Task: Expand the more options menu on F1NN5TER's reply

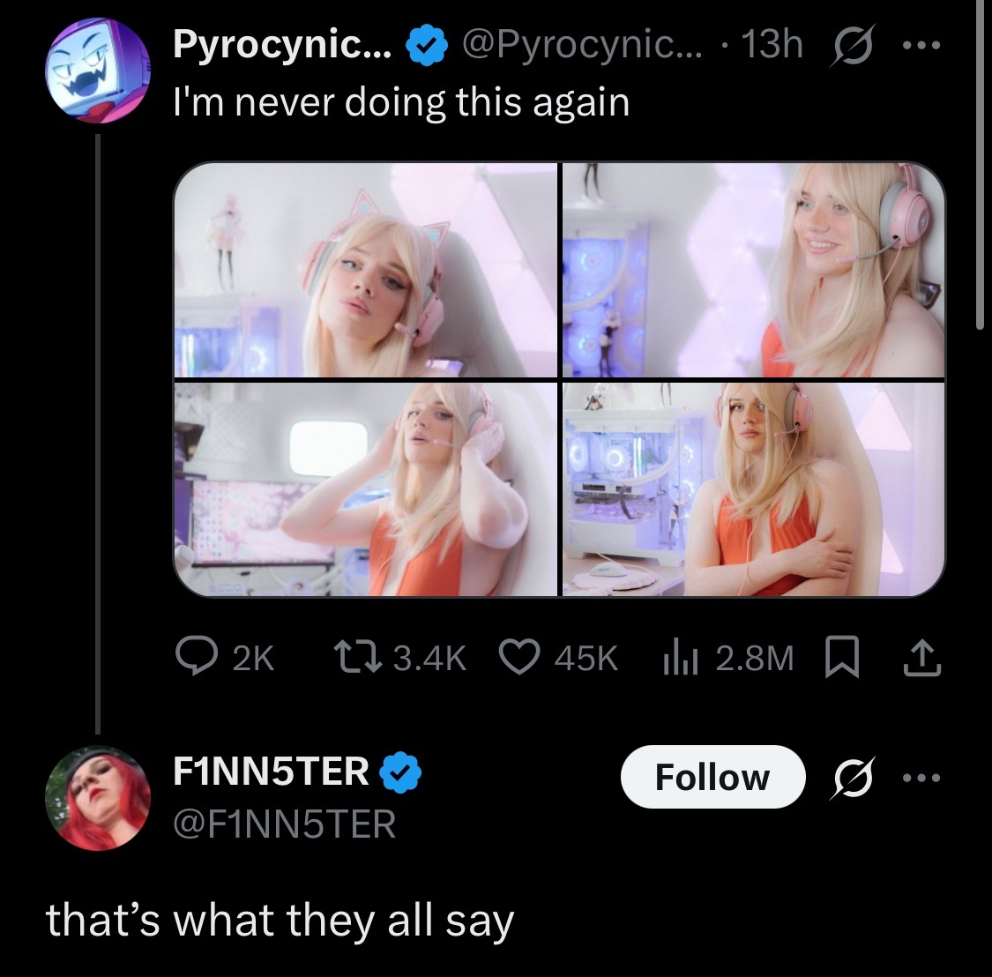Action: point(921,777)
